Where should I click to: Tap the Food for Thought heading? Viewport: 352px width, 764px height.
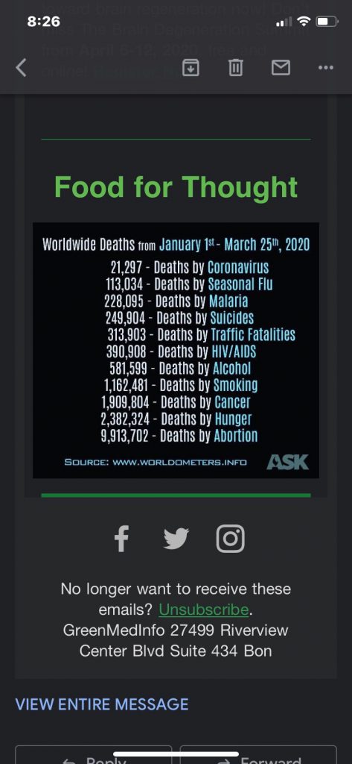176,186
